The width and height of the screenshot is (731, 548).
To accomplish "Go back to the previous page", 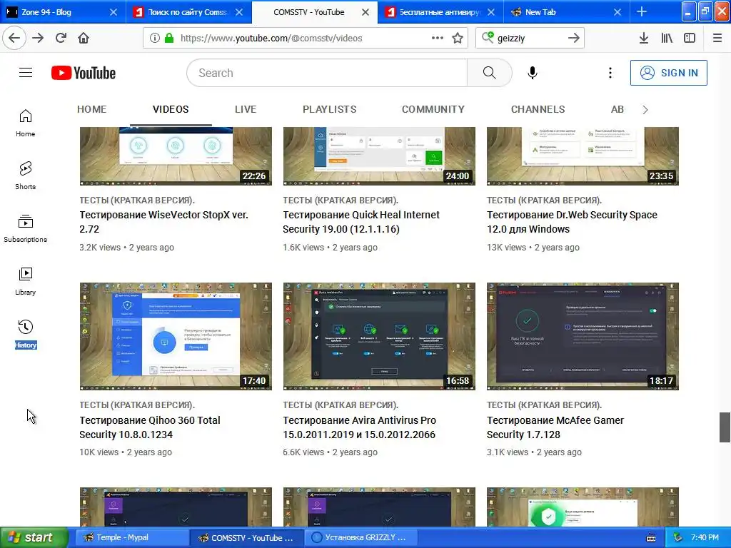I will 14,38.
